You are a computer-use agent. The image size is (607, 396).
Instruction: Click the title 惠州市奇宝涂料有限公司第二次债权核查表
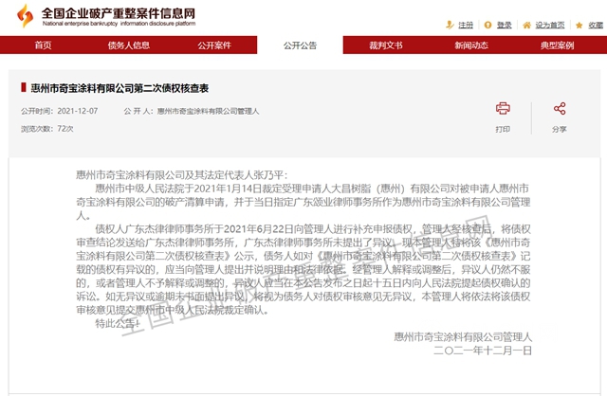point(120,88)
